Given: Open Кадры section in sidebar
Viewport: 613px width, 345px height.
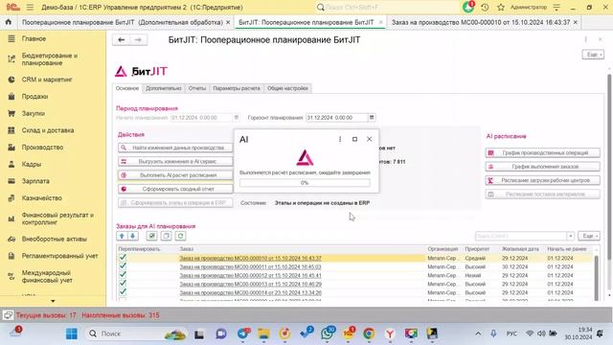Looking at the screenshot, I should [32, 164].
